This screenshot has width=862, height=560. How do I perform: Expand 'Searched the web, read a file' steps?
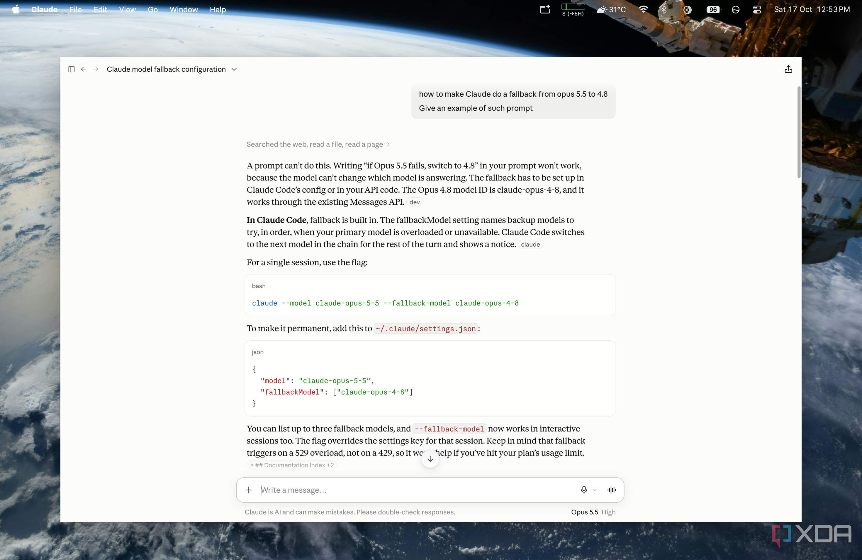318,144
